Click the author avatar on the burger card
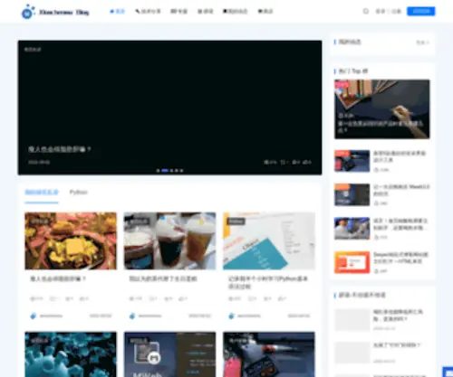This screenshot has height=377, width=453. [x=34, y=316]
